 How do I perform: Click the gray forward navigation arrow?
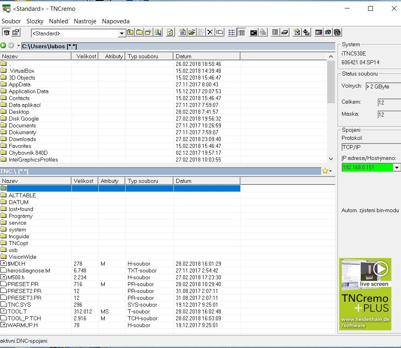coord(11,45)
